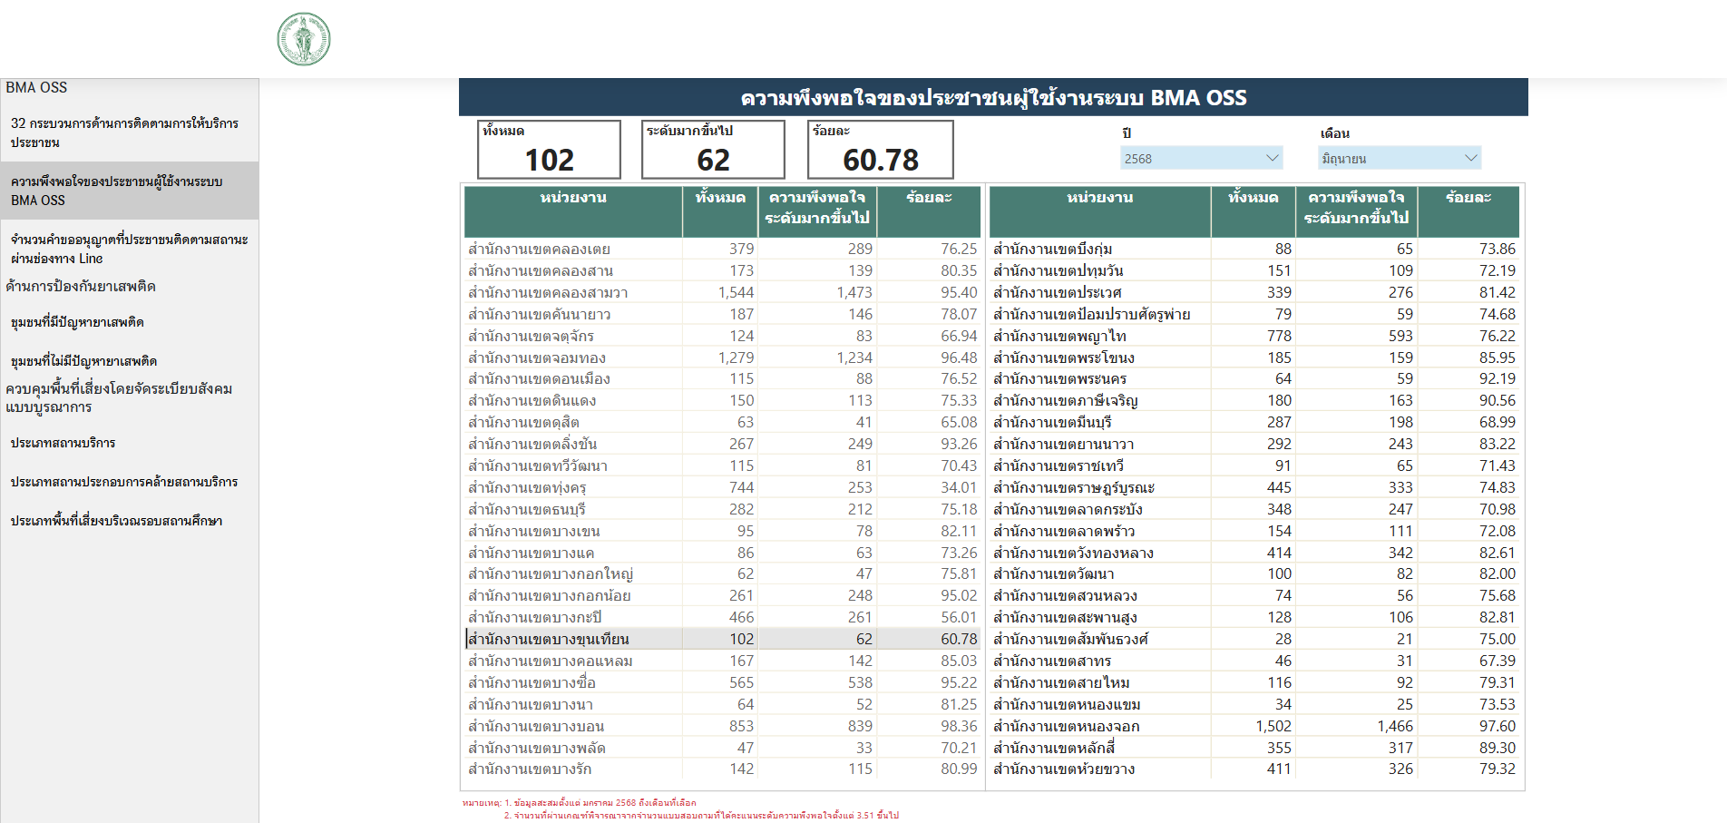Select the สำนักงานเขตลาดกระบัง row name
This screenshot has height=823, width=1727.
click(x=1068, y=509)
